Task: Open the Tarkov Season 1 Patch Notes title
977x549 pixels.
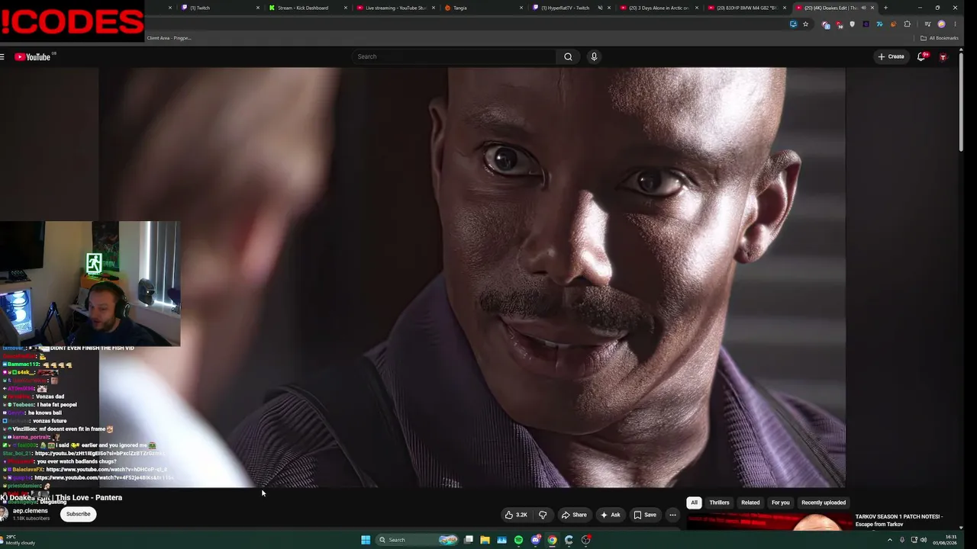Action: (899, 521)
